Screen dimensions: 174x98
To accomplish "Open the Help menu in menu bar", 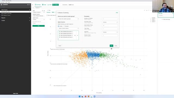I will 9,2.
